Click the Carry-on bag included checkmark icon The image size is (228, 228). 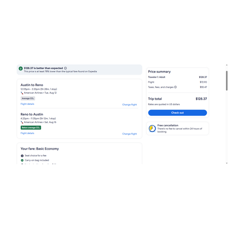pyautogui.click(x=22, y=160)
